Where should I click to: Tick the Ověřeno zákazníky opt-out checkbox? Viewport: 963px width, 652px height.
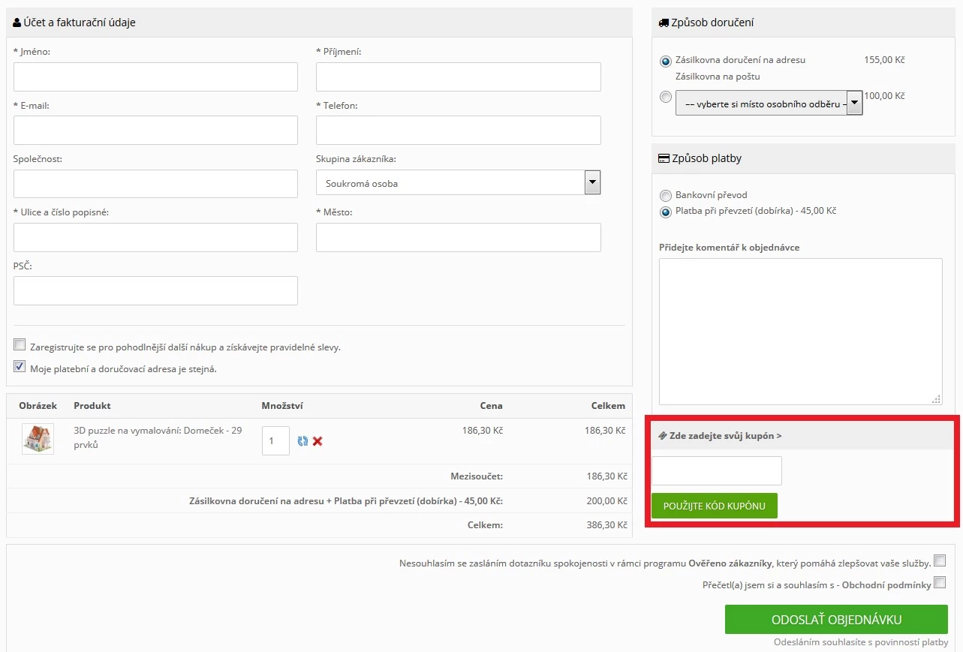[x=939, y=560]
